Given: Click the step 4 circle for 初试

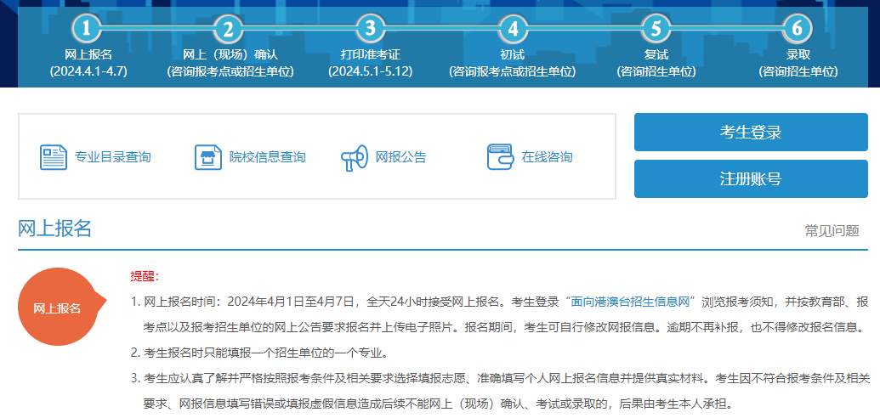Looking at the screenshot, I should click(513, 29).
